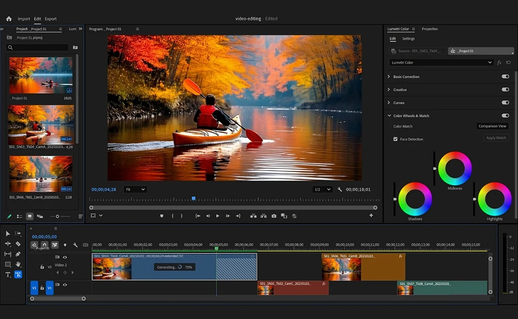
Task: Click the fx bypass icon in Lumetri
Action: [x=499, y=63]
